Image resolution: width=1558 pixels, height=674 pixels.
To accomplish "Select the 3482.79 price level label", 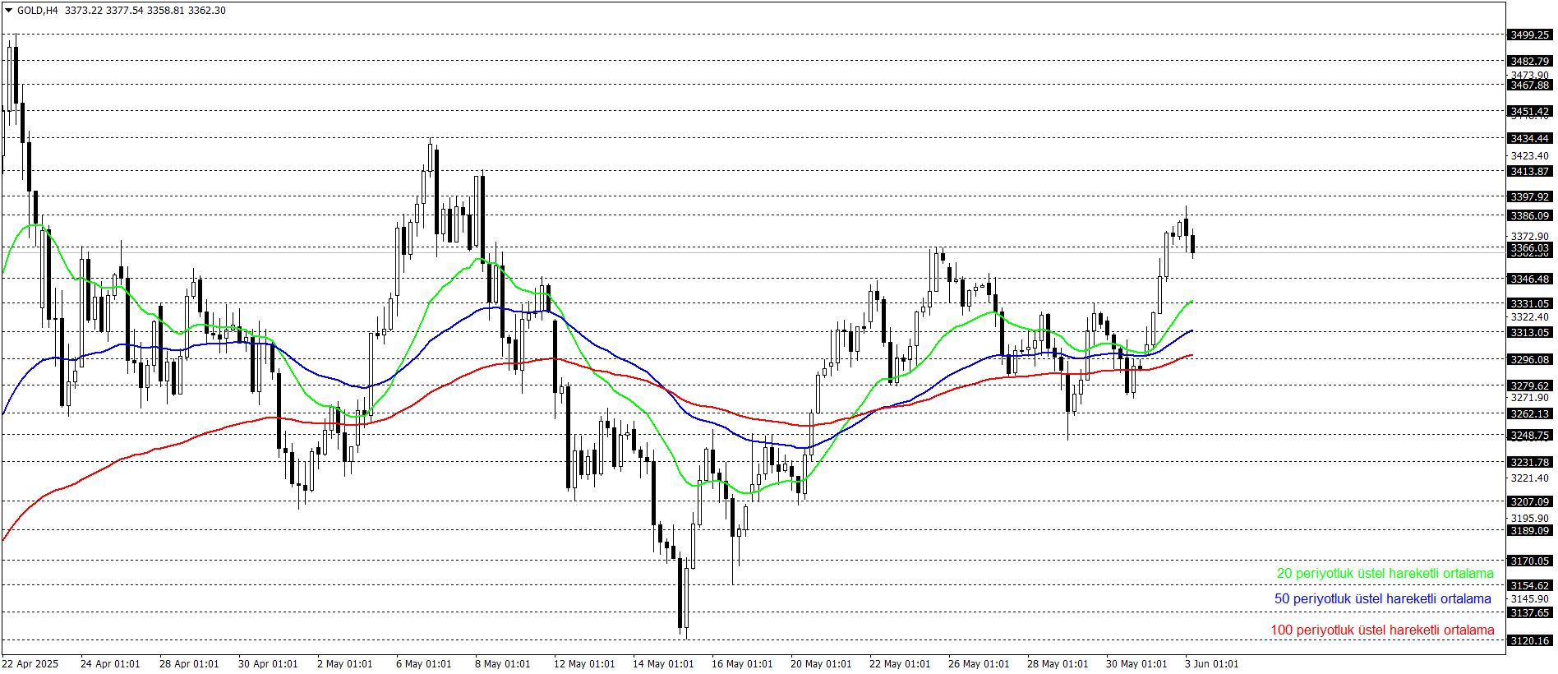I will pos(1529,61).
